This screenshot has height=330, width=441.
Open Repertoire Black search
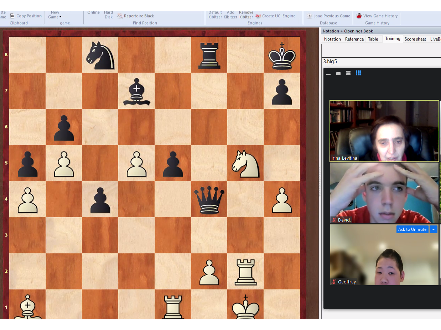click(x=120, y=16)
